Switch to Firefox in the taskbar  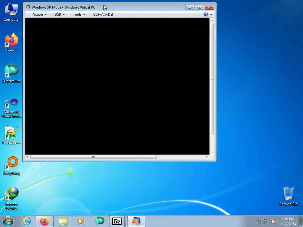pyautogui.click(x=45, y=221)
